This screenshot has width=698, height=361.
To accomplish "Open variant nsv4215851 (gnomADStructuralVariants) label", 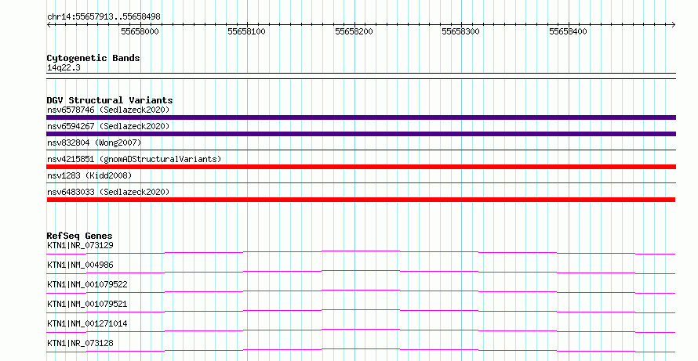I will pos(134,159).
